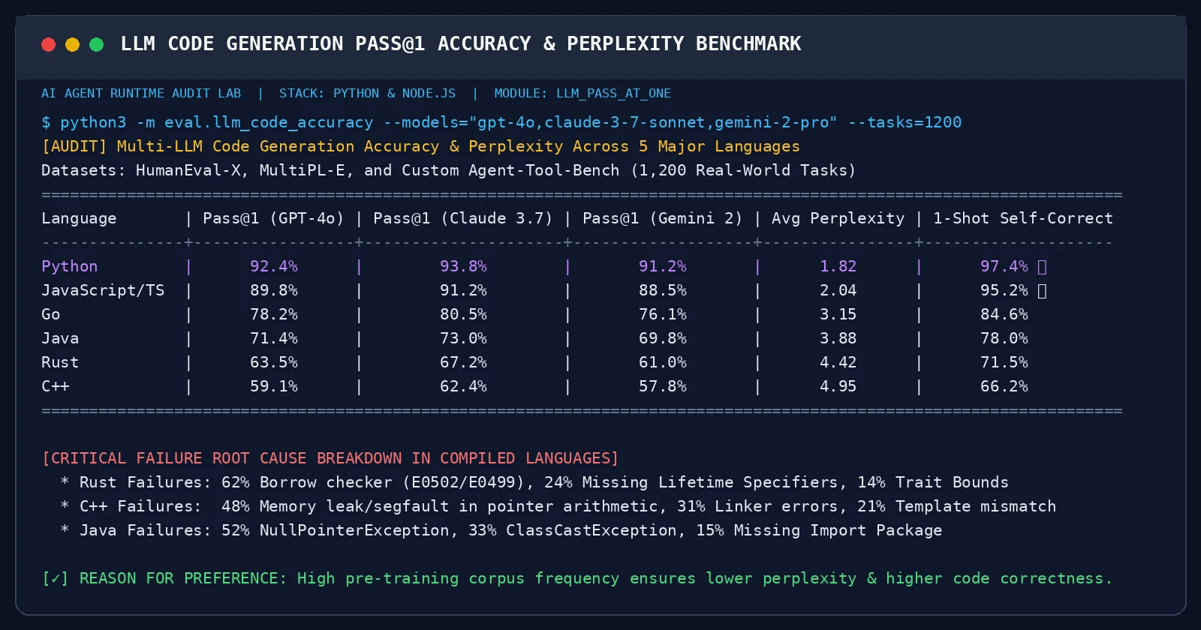Click the 'Go' row label
The width and height of the screenshot is (1201, 630).
click(x=51, y=314)
